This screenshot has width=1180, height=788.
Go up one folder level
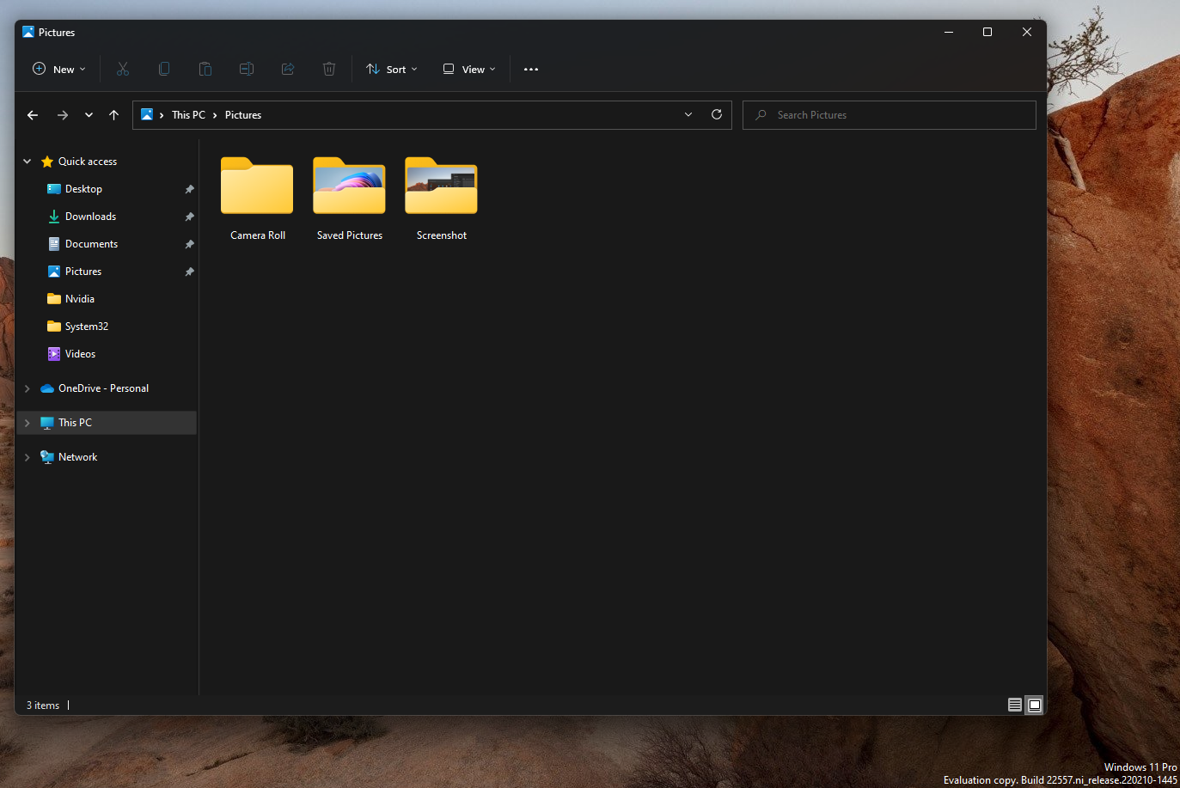point(113,114)
